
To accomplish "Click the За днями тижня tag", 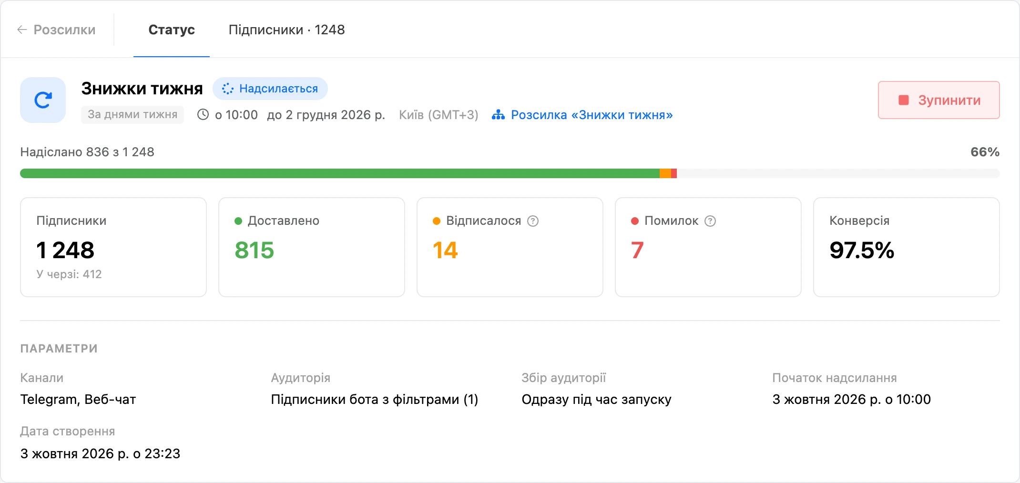I will click(133, 114).
